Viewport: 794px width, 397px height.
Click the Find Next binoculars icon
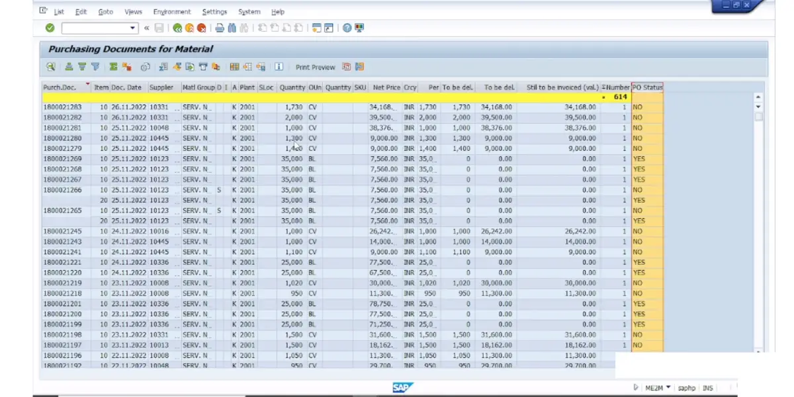pos(243,28)
